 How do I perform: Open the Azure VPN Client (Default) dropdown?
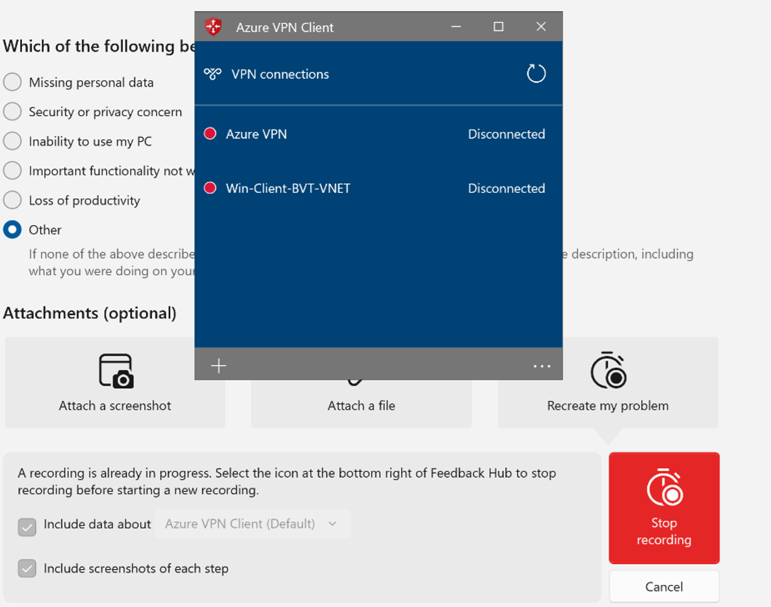[252, 524]
